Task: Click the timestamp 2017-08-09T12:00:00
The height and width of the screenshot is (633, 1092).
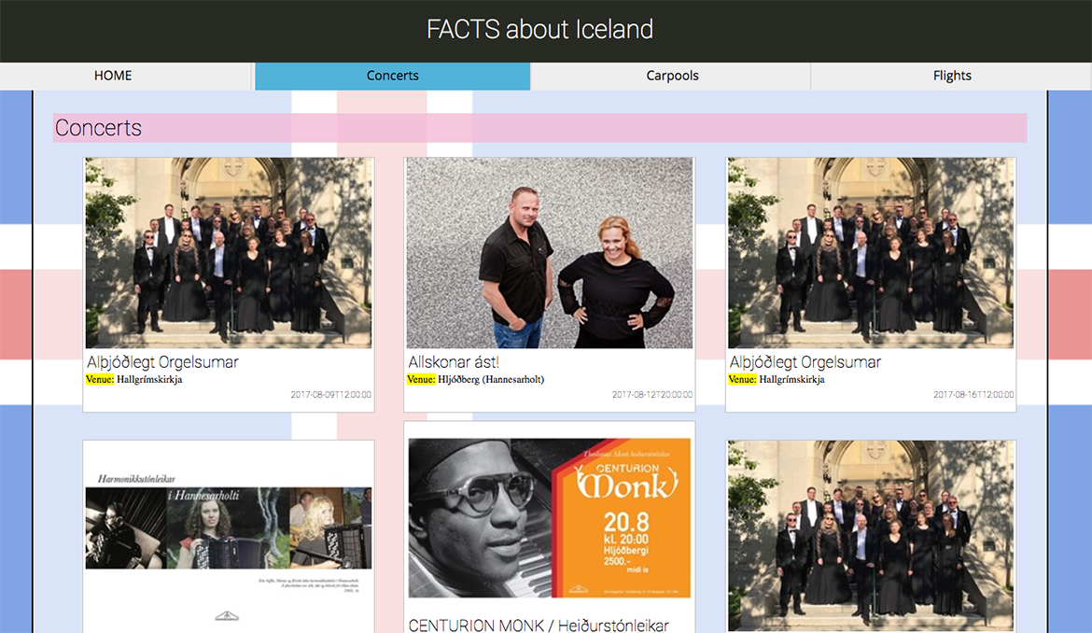Action: pyautogui.click(x=330, y=395)
